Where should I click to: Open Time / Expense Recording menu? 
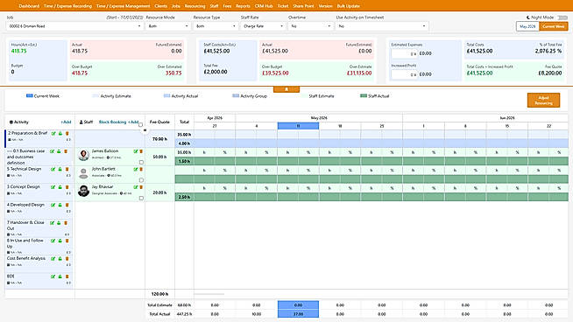[x=67, y=6]
